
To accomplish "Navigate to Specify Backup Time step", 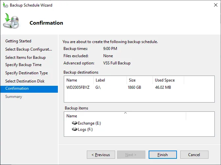I will [23, 65].
